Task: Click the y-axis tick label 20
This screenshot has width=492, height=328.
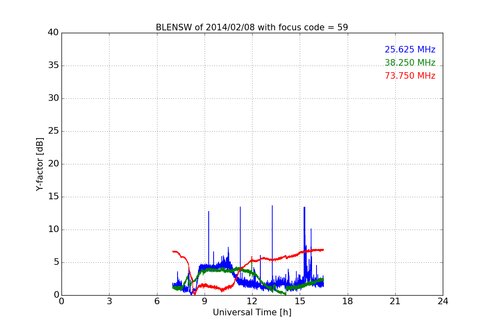Action: tap(53, 164)
